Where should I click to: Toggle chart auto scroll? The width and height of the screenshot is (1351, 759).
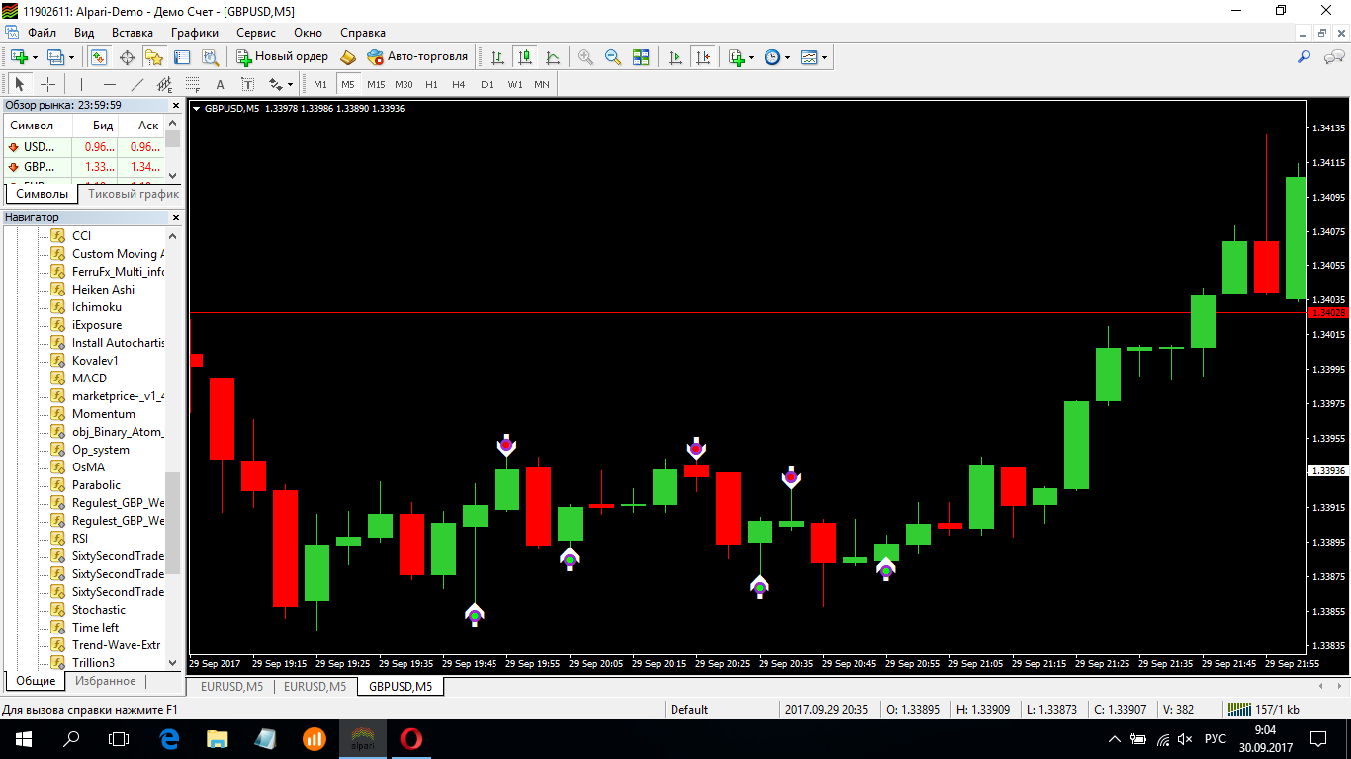click(x=675, y=57)
